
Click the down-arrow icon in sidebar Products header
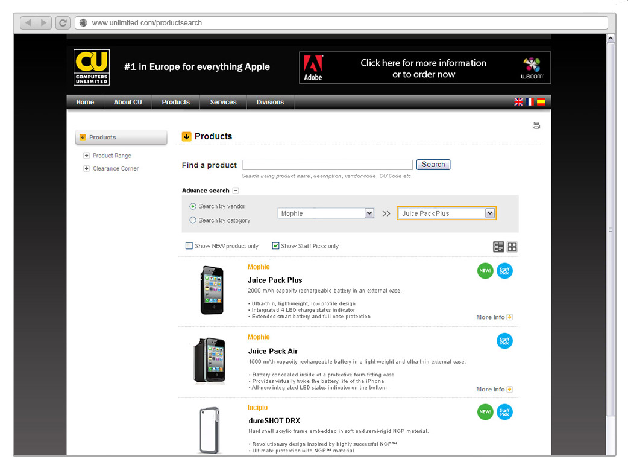(x=83, y=137)
